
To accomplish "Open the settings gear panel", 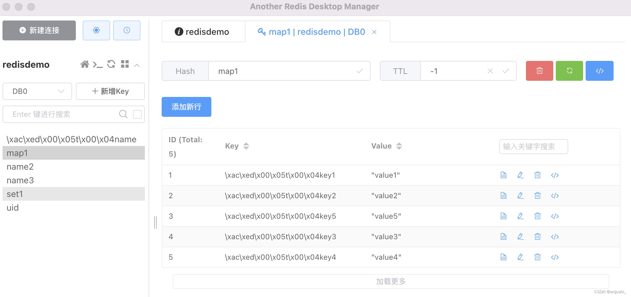I will (96, 30).
